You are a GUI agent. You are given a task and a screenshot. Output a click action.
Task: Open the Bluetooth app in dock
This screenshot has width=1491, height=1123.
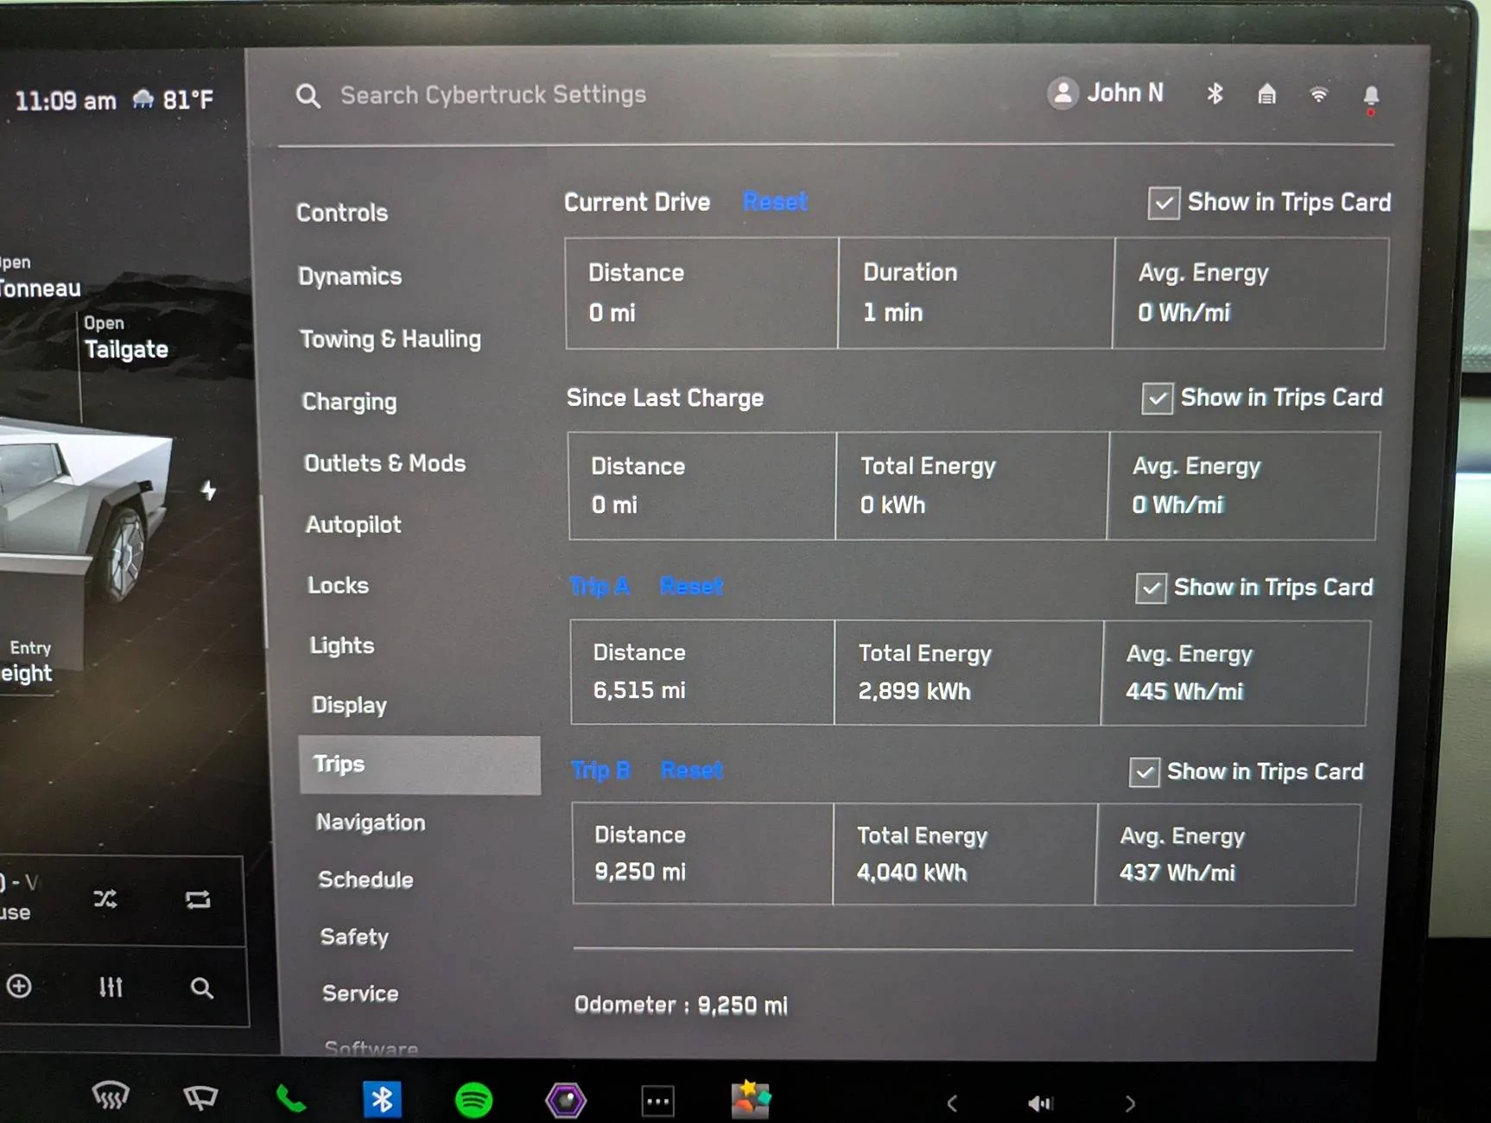click(x=382, y=1100)
